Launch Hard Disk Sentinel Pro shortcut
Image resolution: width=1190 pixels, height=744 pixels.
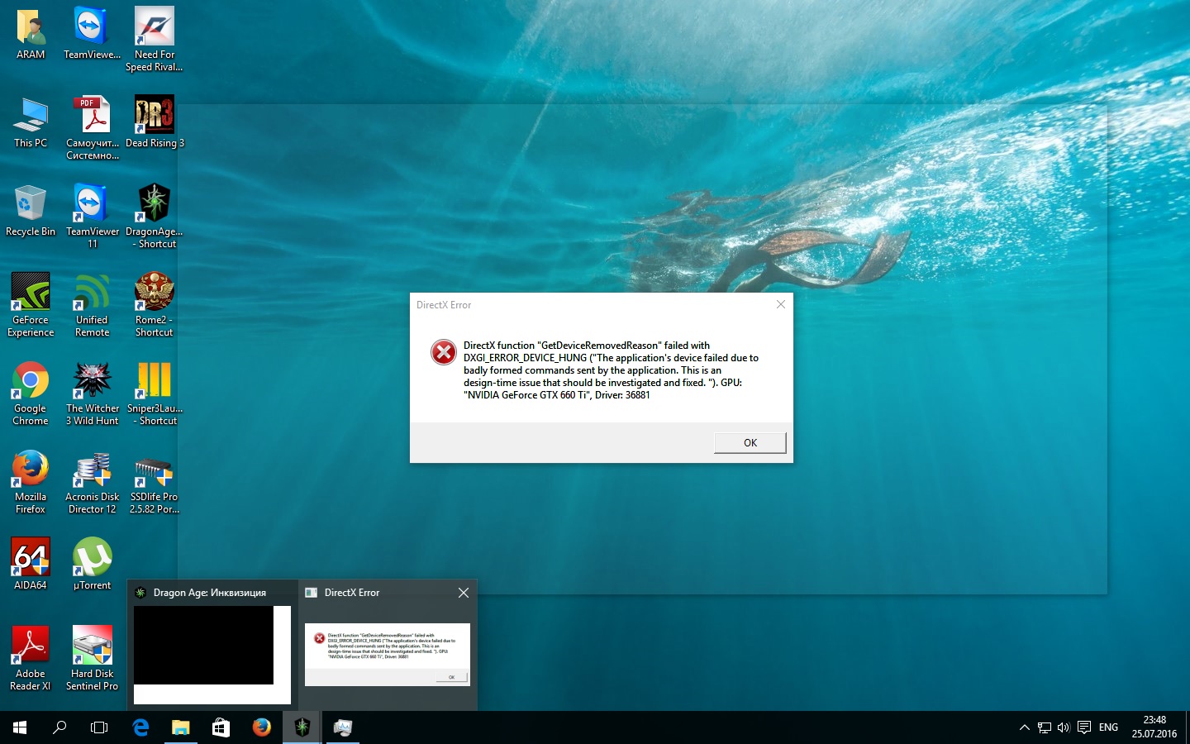point(93,659)
